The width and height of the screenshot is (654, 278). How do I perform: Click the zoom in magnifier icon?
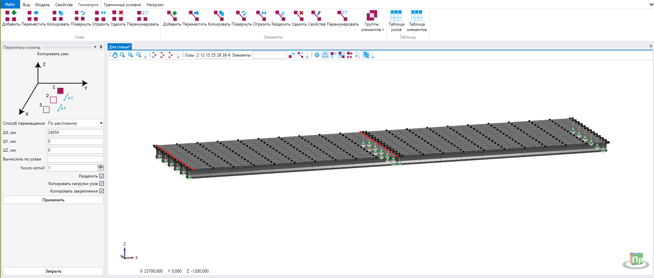pyautogui.click(x=130, y=55)
